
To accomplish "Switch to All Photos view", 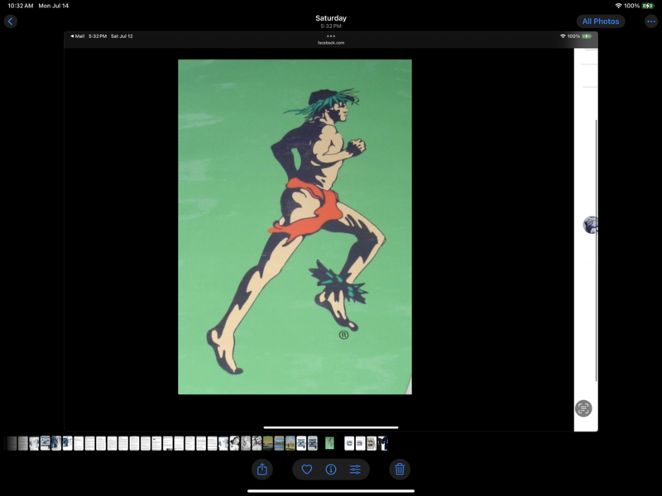I will pyautogui.click(x=600, y=21).
